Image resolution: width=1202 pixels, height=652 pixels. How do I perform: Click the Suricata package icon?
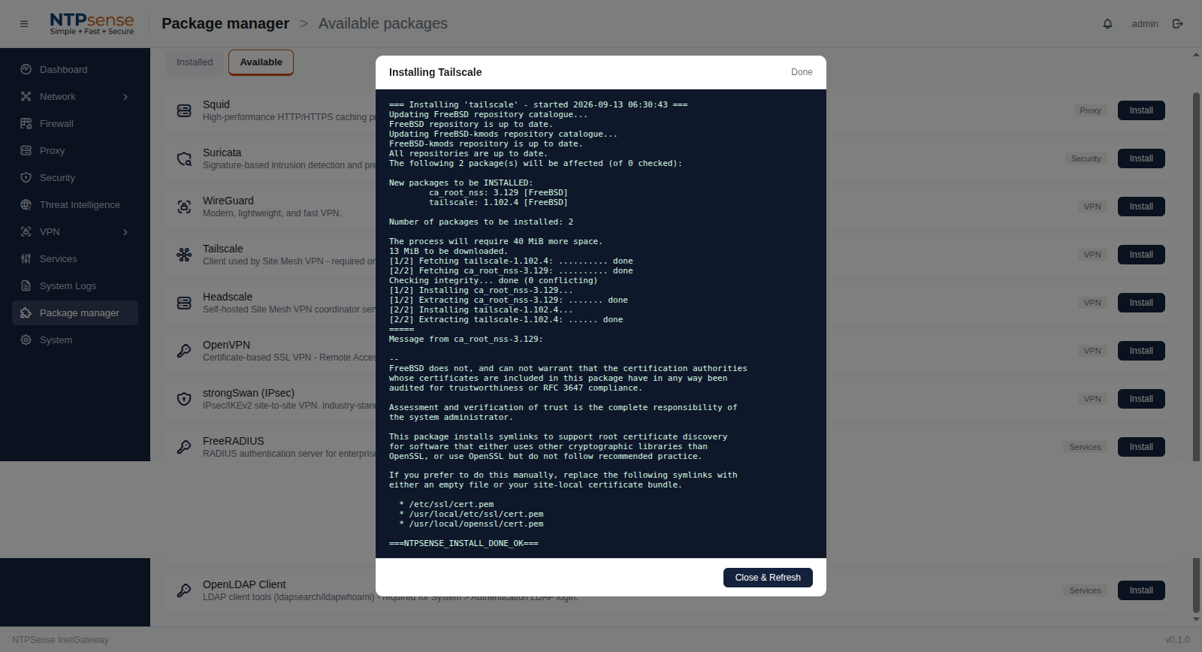click(184, 158)
